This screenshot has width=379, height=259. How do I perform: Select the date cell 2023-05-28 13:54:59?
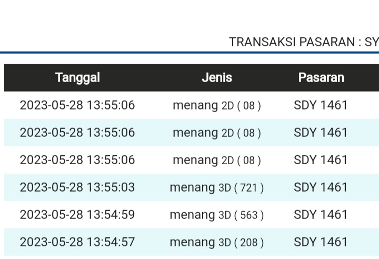click(x=77, y=215)
